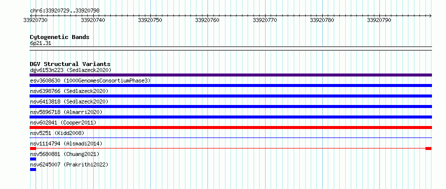This screenshot has height=189, width=446.
Task: Click ruler position 33920750
Action: (x=150, y=20)
